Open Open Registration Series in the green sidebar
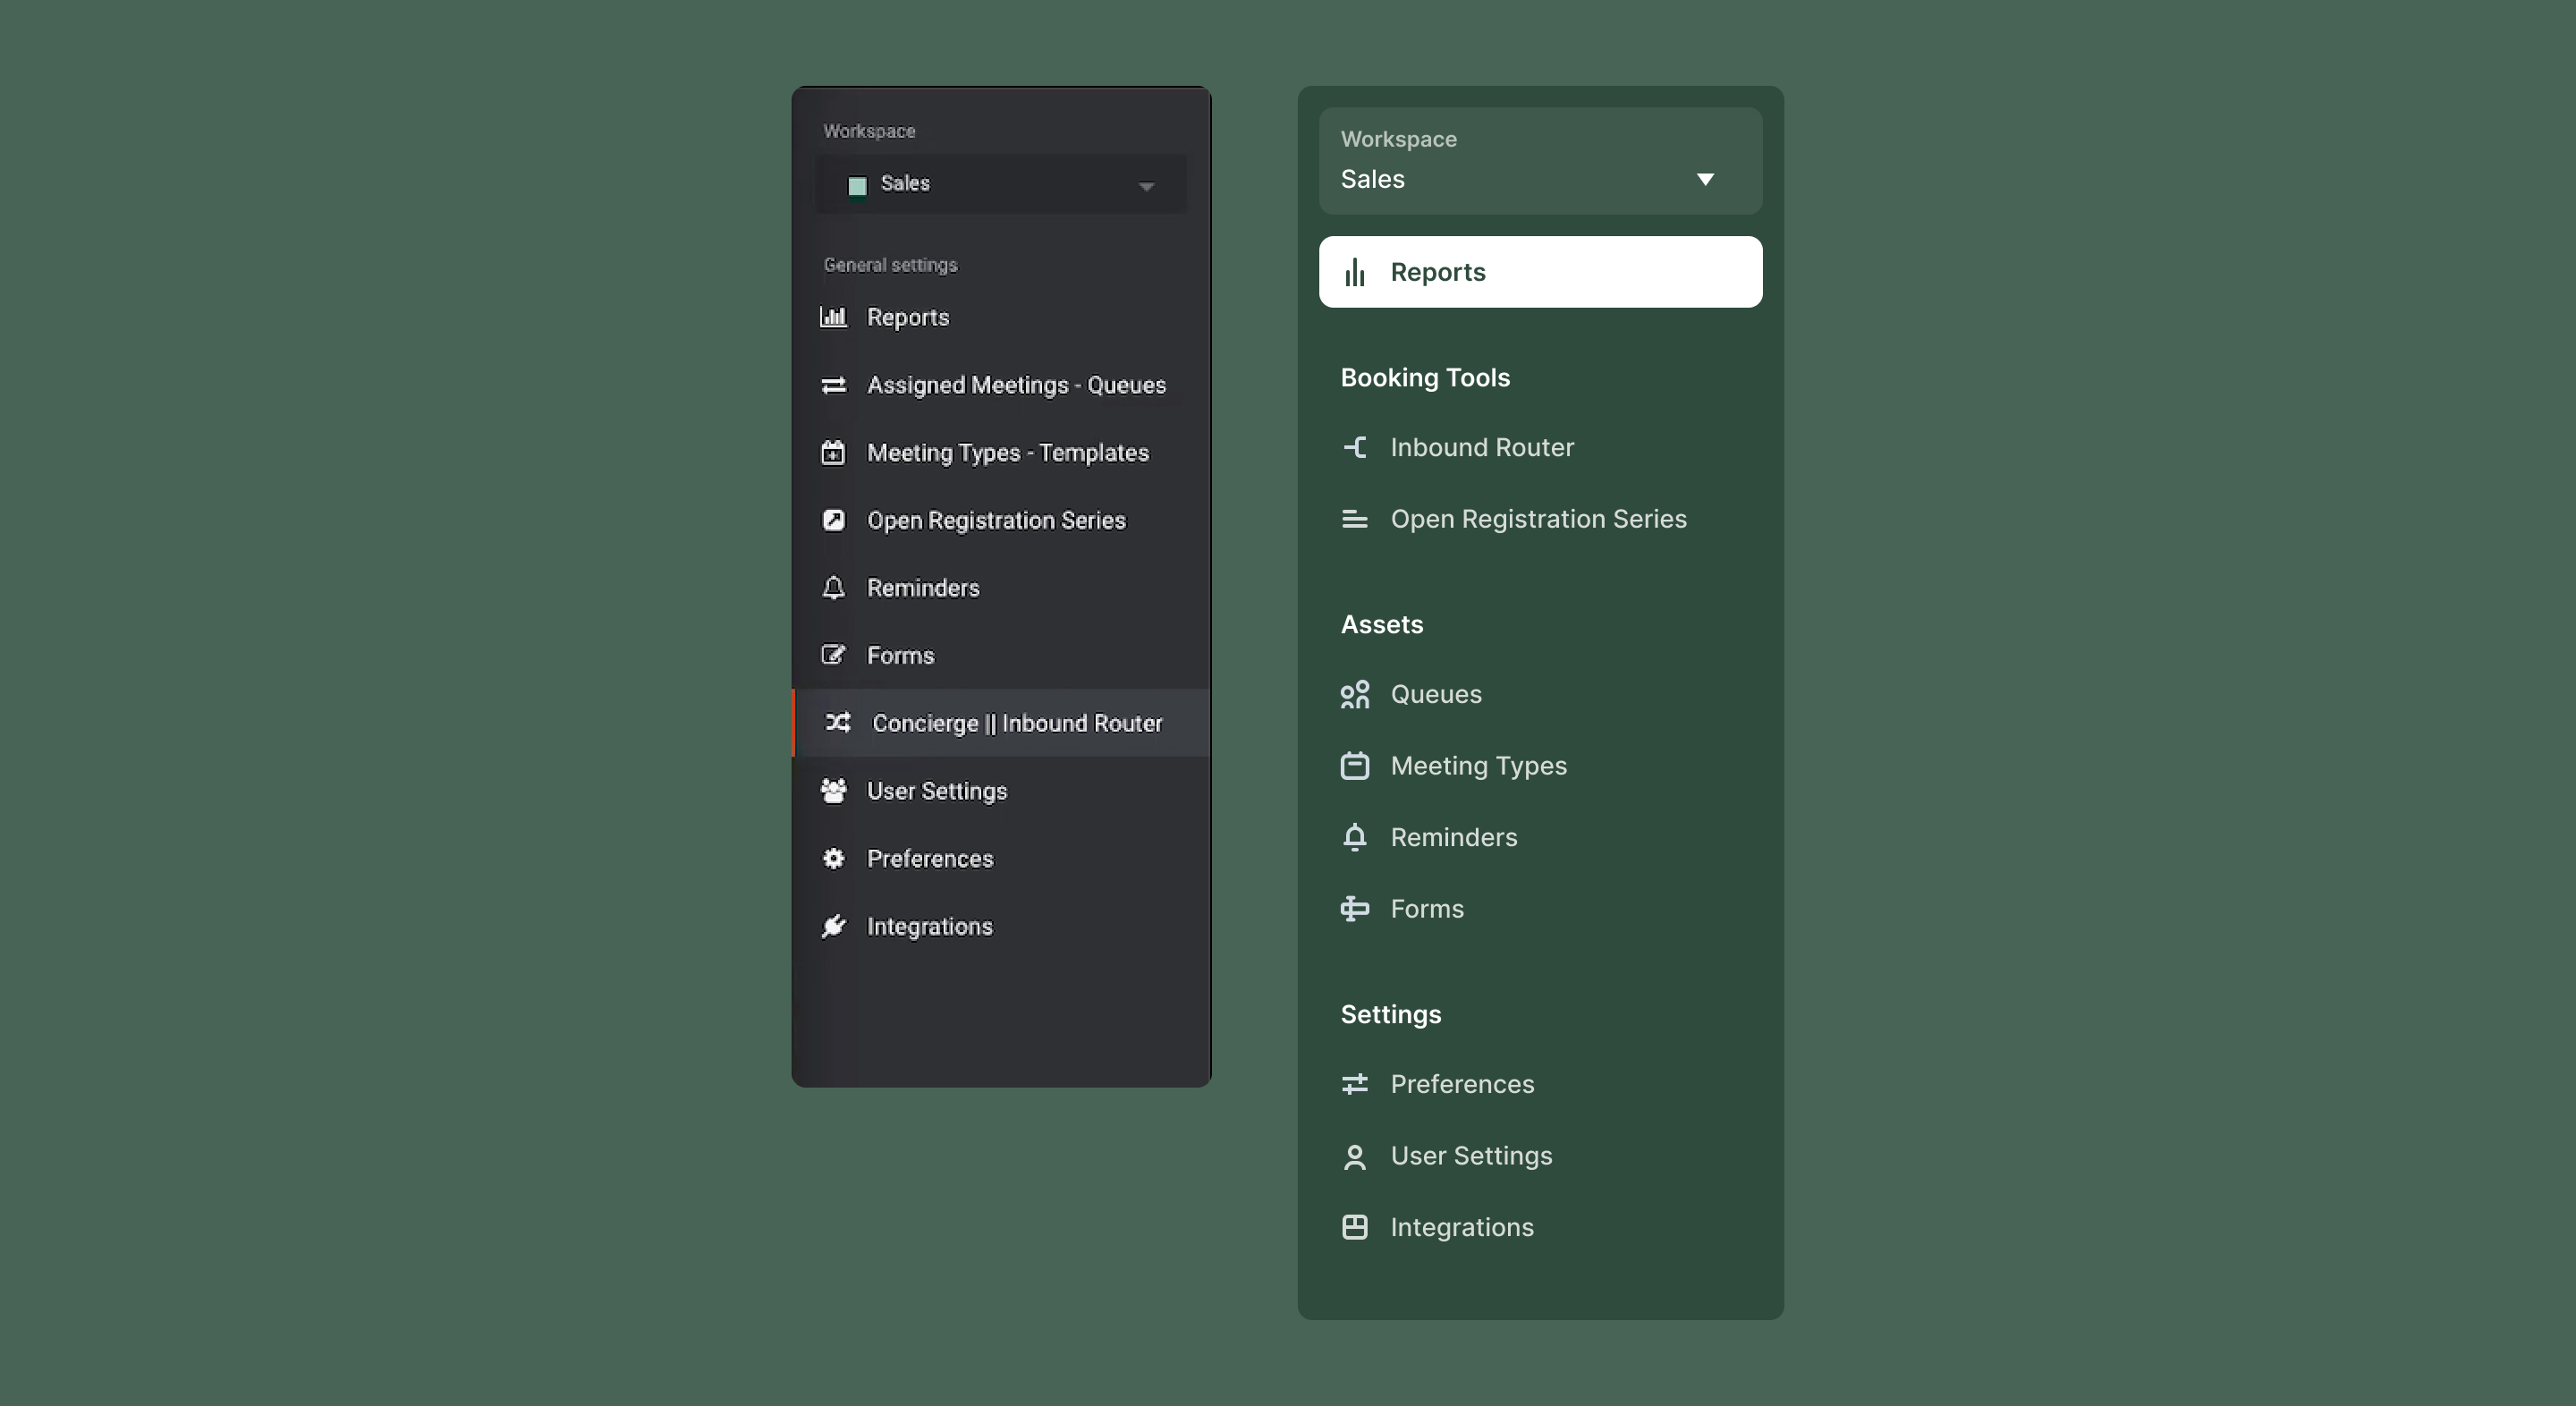The image size is (2576, 1406). click(x=1538, y=519)
